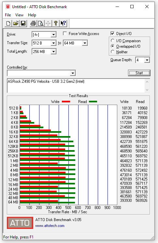The width and height of the screenshot is (158, 243).
Task: Close the ATTO Disk Benchmark window
Action: click(147, 7)
